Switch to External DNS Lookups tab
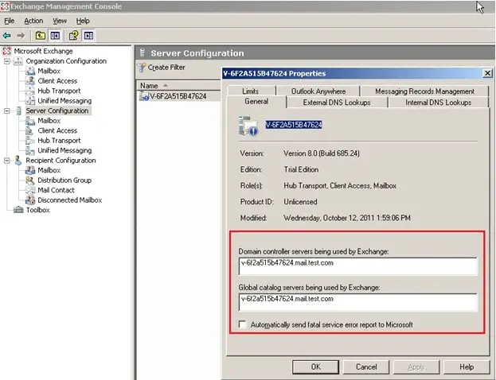 pos(337,103)
